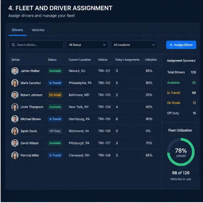Image resolution: width=203 pixels, height=203 pixels.
Task: Click the Cleveland, OH location cell
Action: [79, 155]
